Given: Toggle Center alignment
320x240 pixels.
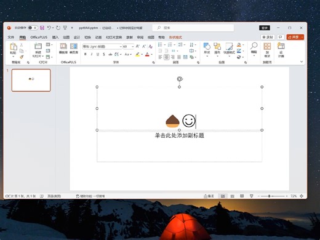Looking at the screenshot, I should [x=167, y=57].
